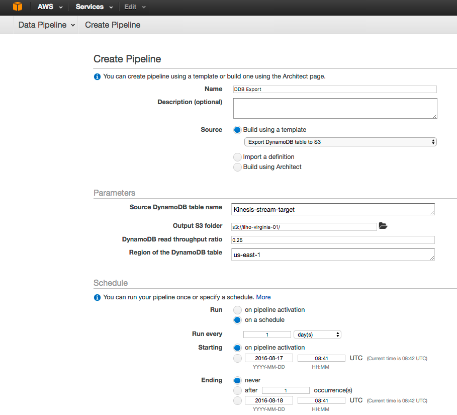Click the info icon in Schedule section
Viewport: 457px width, 415px height.
97,297
